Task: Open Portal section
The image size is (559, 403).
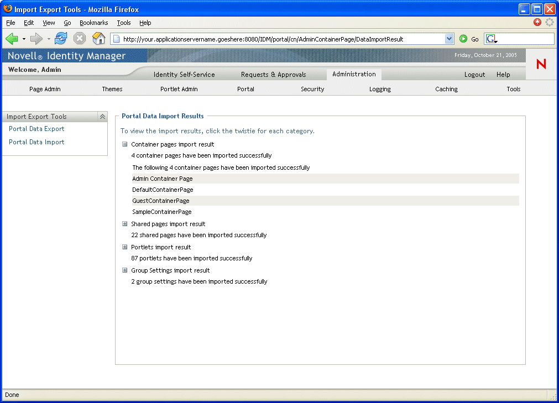Action: (245, 89)
